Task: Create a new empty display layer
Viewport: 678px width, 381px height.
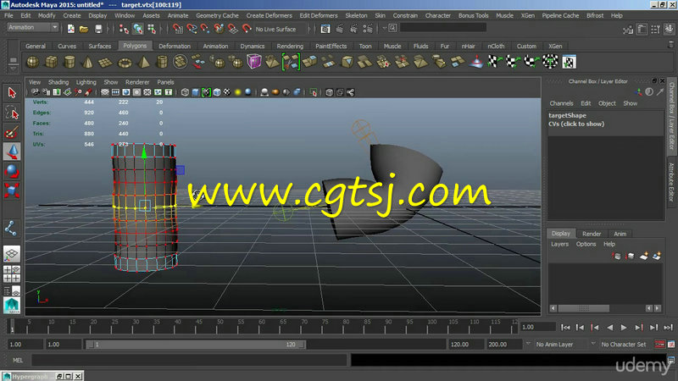Action: click(x=644, y=257)
